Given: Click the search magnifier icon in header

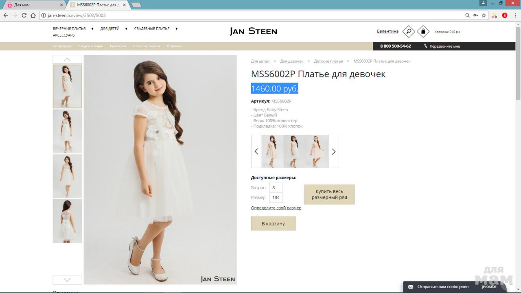Looking at the screenshot, I should click(x=408, y=31).
